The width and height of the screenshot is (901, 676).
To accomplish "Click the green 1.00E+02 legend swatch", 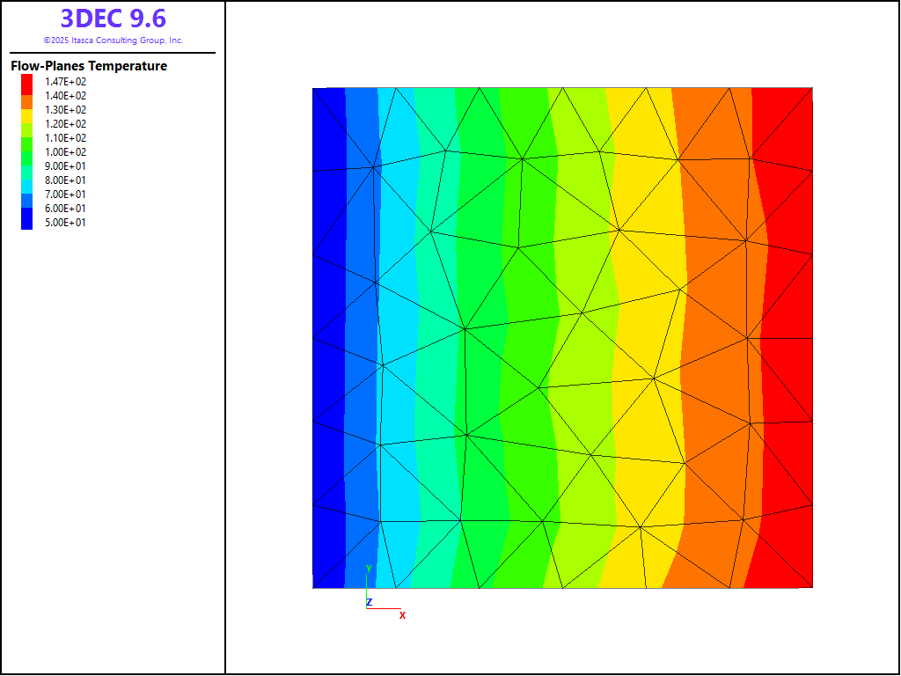I will tap(27, 152).
